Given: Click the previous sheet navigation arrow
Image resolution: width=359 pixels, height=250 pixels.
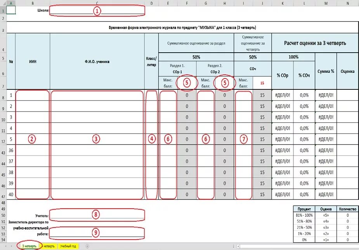Looking at the screenshot, I should click(6, 246).
